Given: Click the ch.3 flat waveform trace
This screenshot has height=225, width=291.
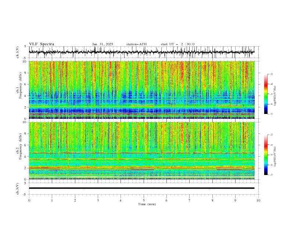Looking at the screenshot, I should [x=141, y=188].
